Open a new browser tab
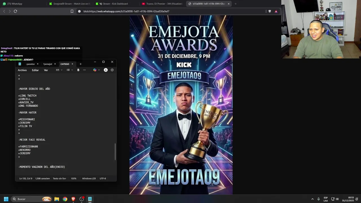 (x=235, y=4)
